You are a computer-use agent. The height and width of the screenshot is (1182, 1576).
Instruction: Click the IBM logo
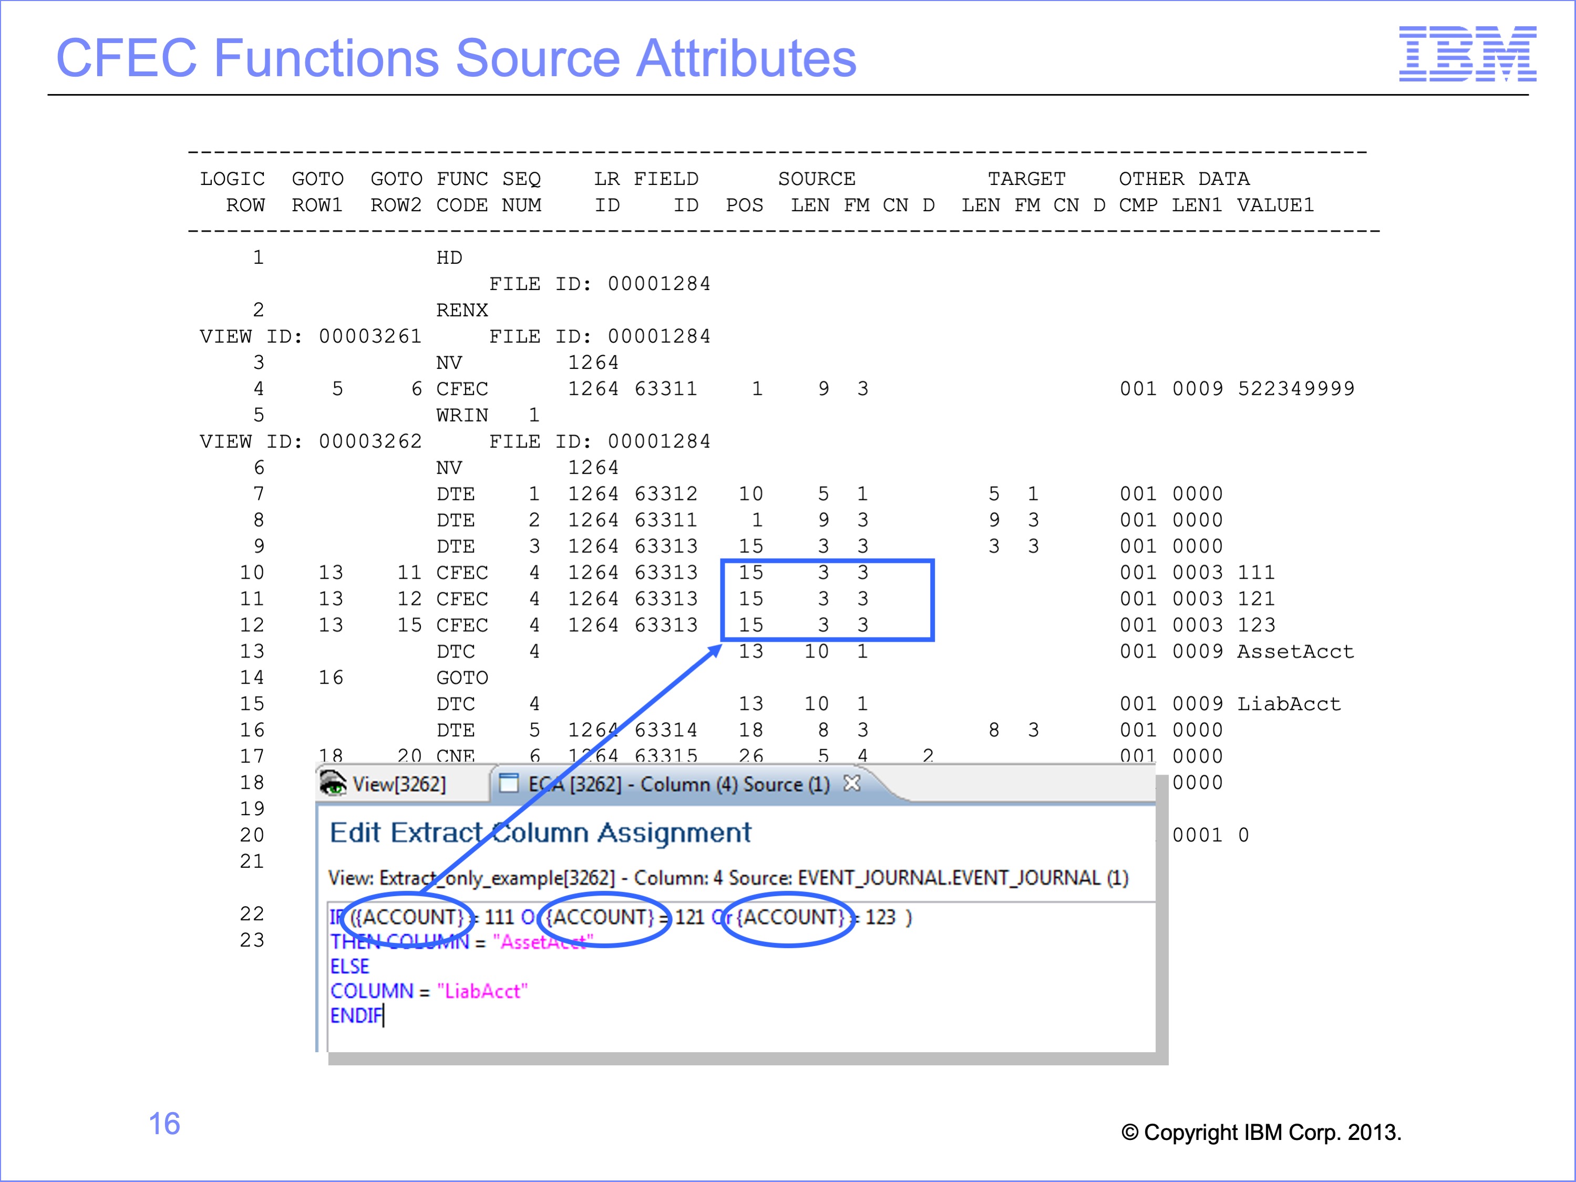pyautogui.click(x=1467, y=54)
